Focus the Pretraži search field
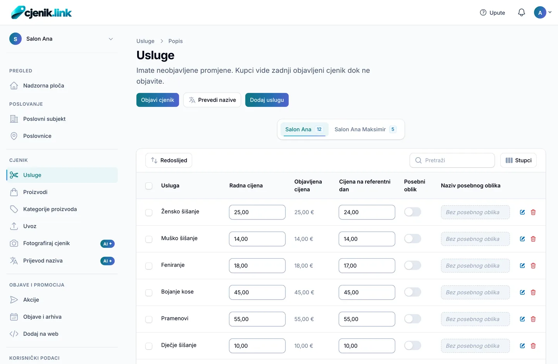Viewport: 558px width, 364px height. tap(452, 160)
